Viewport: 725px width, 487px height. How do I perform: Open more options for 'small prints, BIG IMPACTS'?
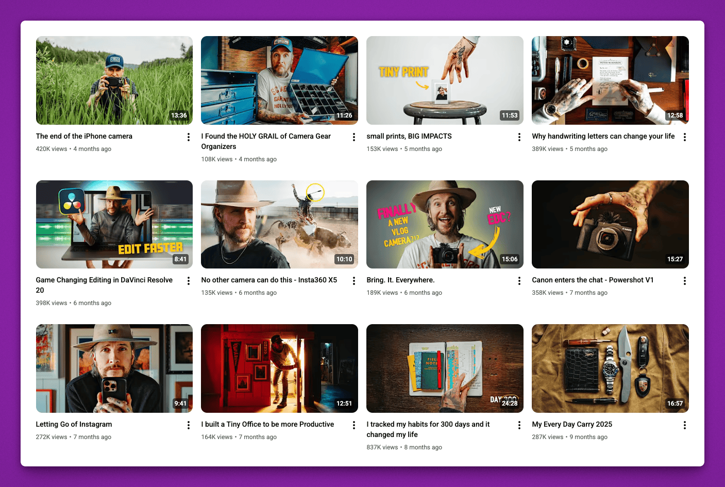click(x=519, y=137)
